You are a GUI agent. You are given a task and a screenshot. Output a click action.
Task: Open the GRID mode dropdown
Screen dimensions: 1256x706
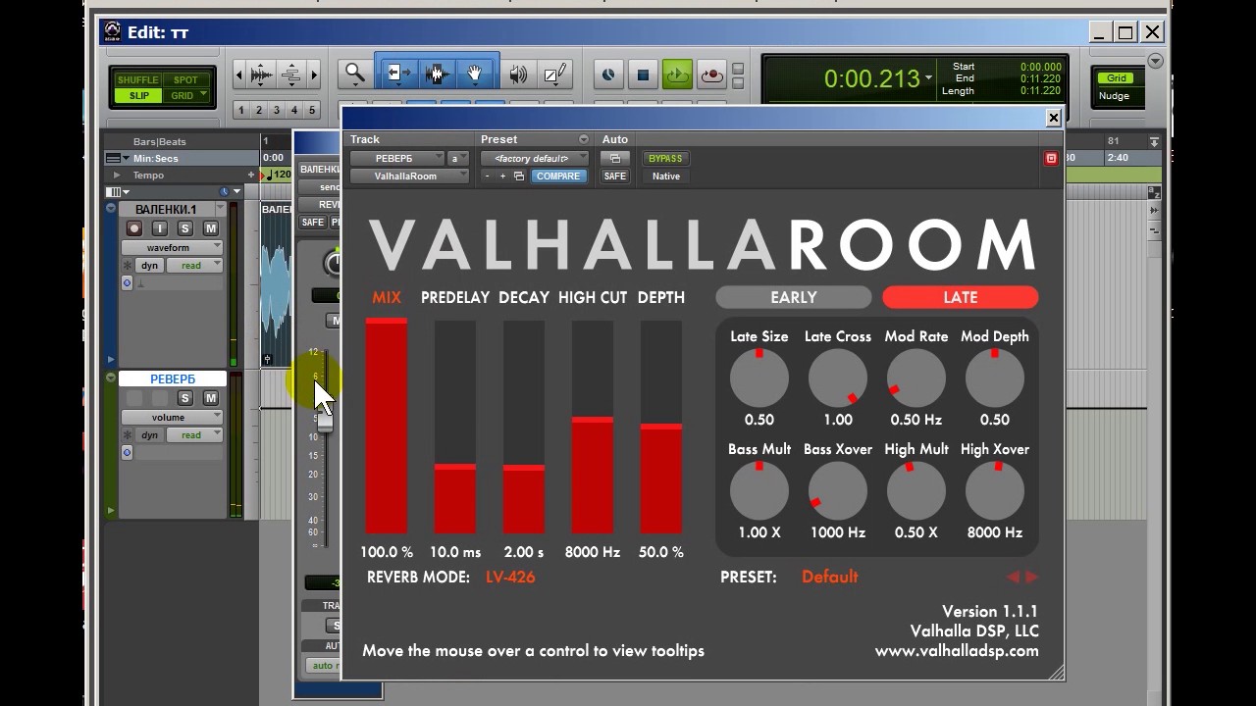tap(185, 95)
